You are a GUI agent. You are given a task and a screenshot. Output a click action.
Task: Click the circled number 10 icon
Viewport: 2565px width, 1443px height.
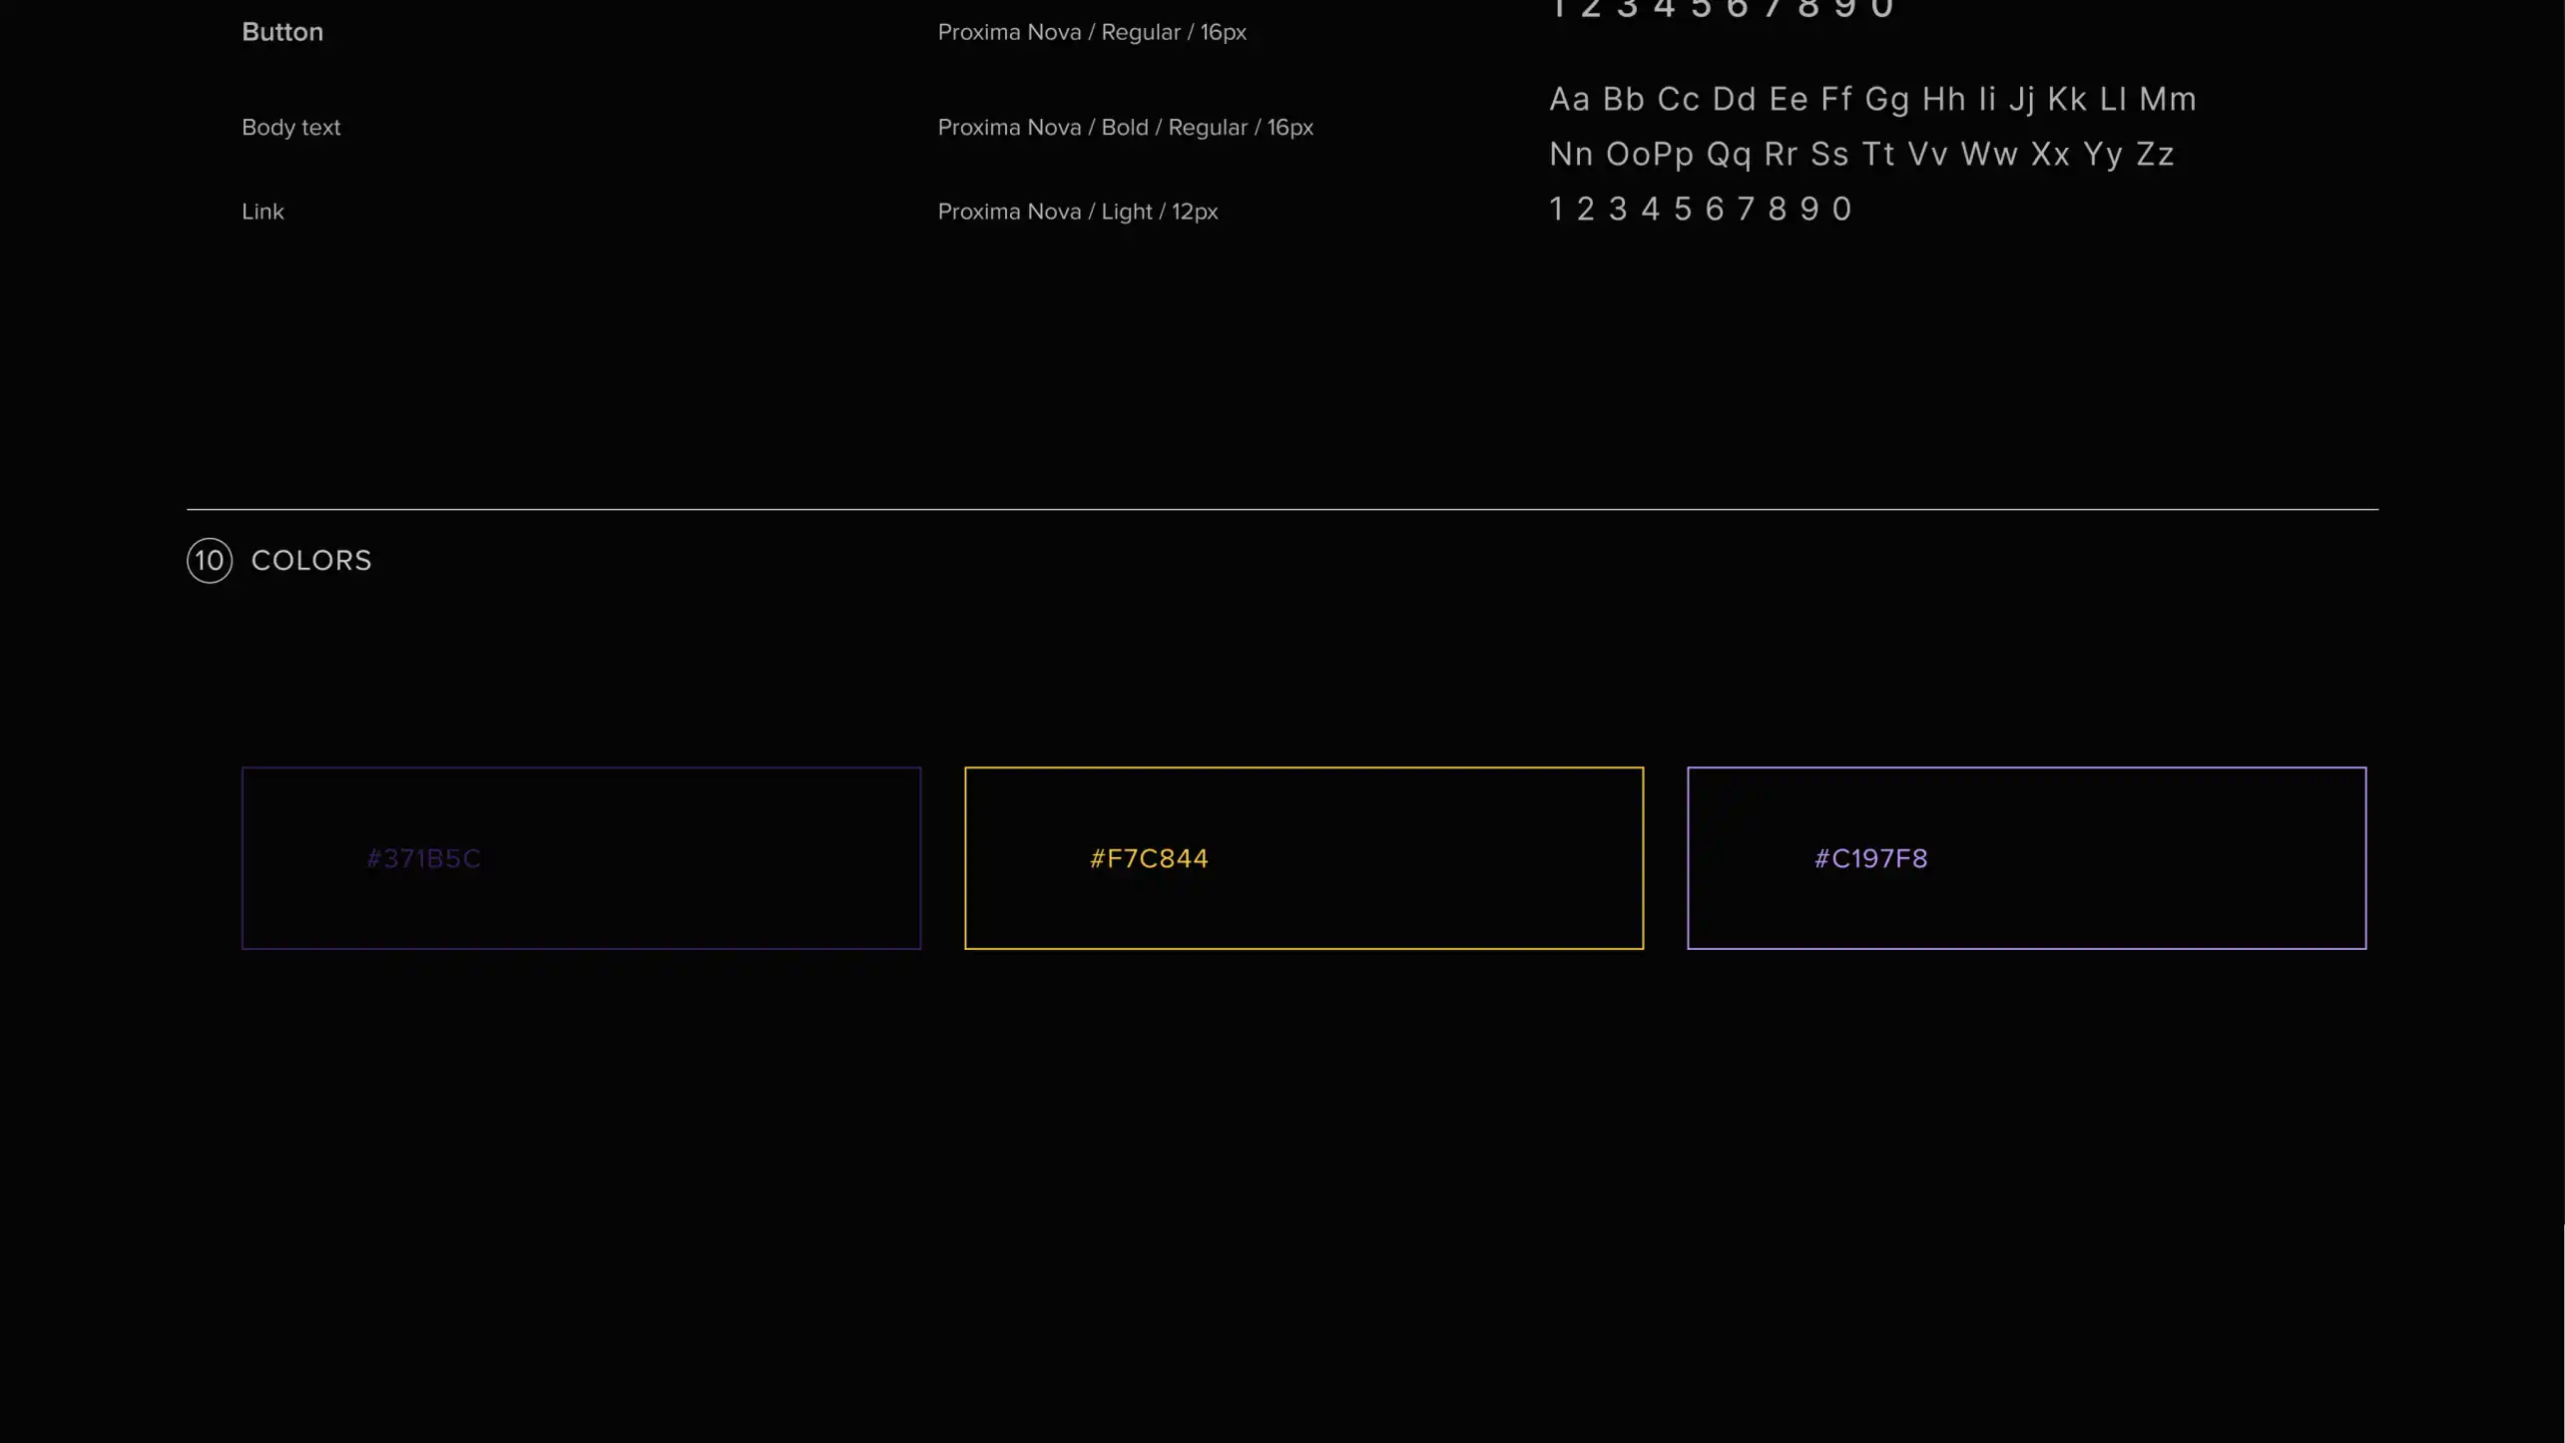[x=210, y=560]
